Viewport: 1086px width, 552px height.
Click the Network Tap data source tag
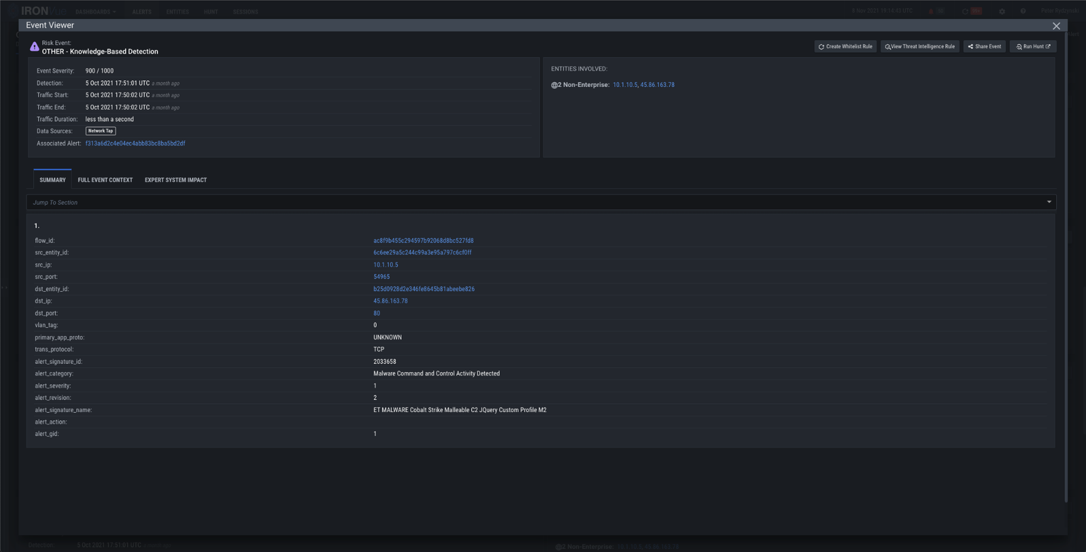point(100,131)
